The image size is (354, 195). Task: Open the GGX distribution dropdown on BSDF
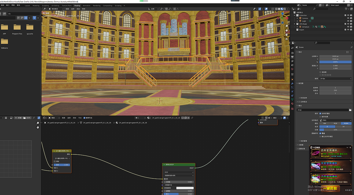tap(179, 172)
